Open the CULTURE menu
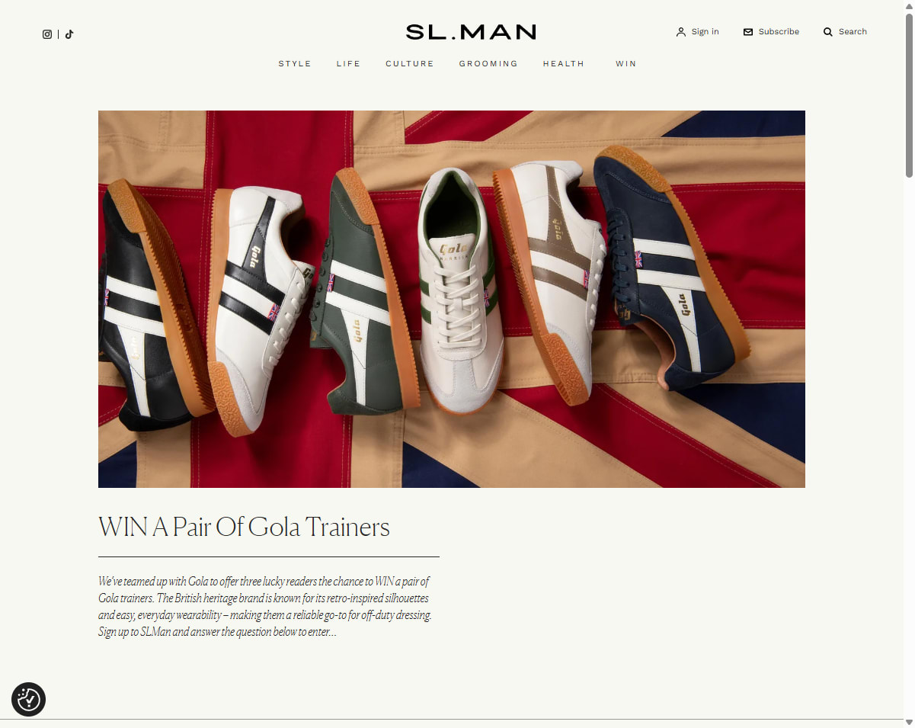Viewport: 915px width, 728px height. coord(410,64)
